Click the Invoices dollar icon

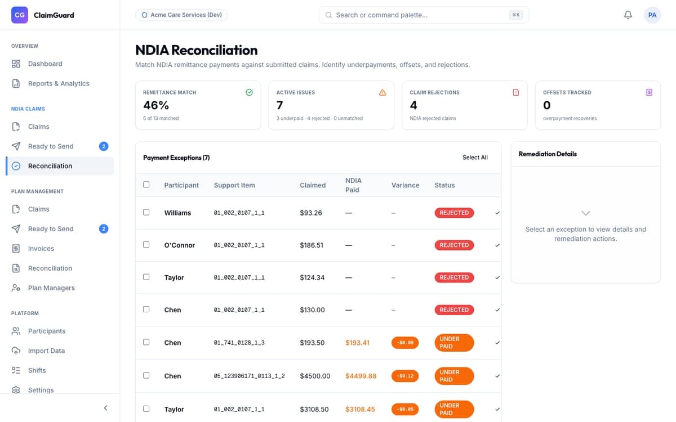pyautogui.click(x=16, y=248)
